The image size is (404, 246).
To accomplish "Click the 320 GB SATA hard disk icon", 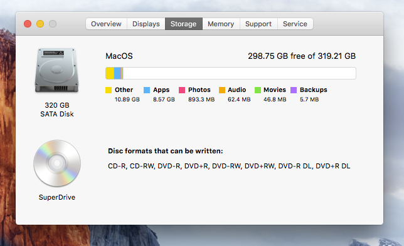I will click(x=56, y=70).
